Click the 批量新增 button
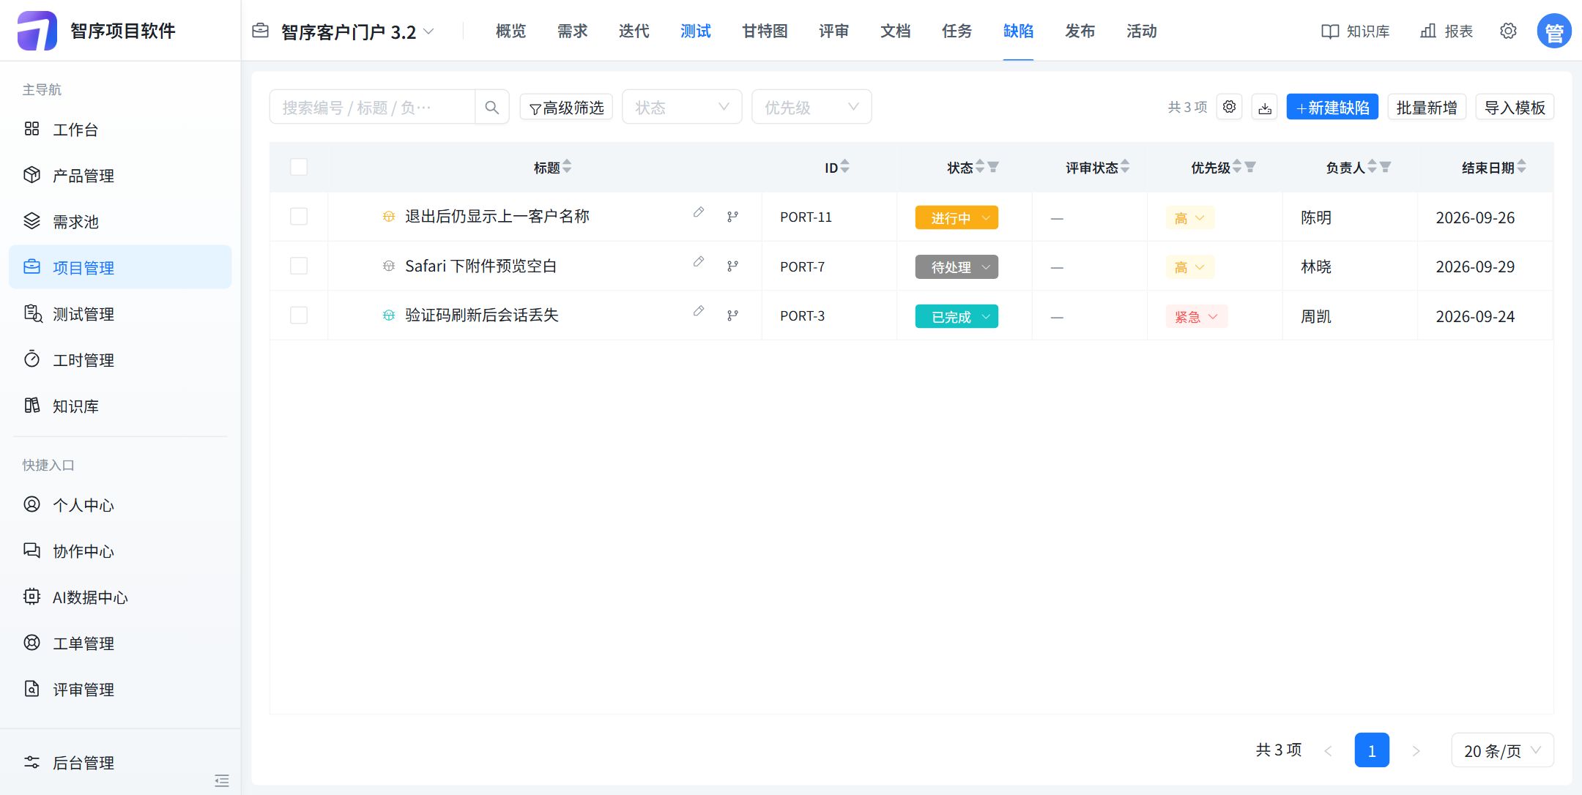The height and width of the screenshot is (795, 1582). point(1427,107)
